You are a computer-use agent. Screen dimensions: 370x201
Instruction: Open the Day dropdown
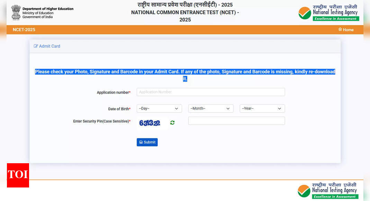click(159, 108)
